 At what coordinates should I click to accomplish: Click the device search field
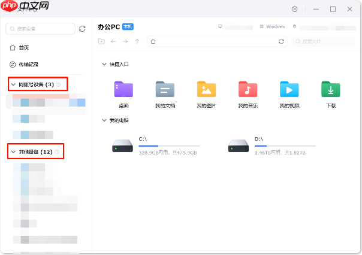tap(40, 29)
